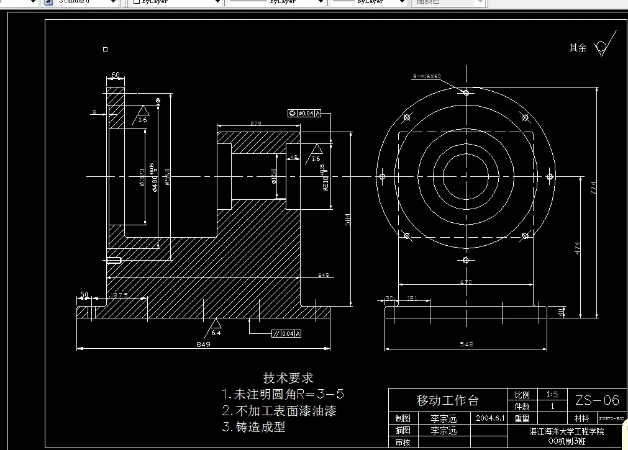Select the 1.6 roughness symbol on the flange
Screen dimensions: 628x450
coord(142,113)
